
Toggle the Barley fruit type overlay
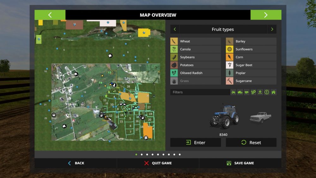point(251,41)
